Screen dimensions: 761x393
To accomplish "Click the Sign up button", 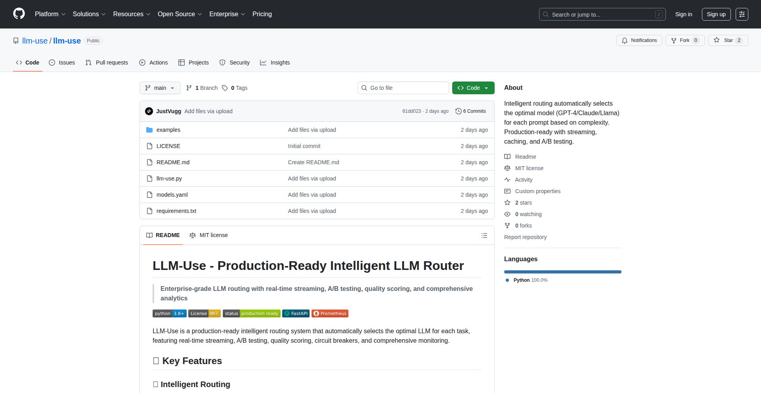I will (716, 14).
